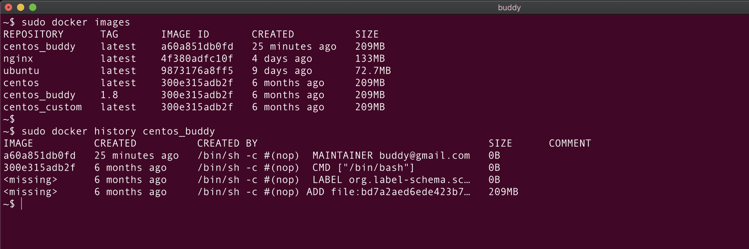Click the ADD file:bd7a2aed6ede423b7 entry
Image resolution: width=749 pixels, height=249 pixels.
388,192
